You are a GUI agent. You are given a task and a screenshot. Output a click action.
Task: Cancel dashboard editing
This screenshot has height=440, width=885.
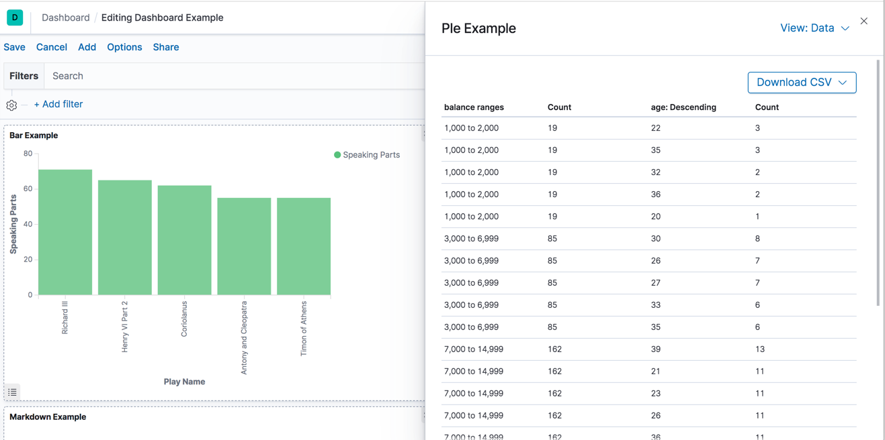[x=52, y=47]
